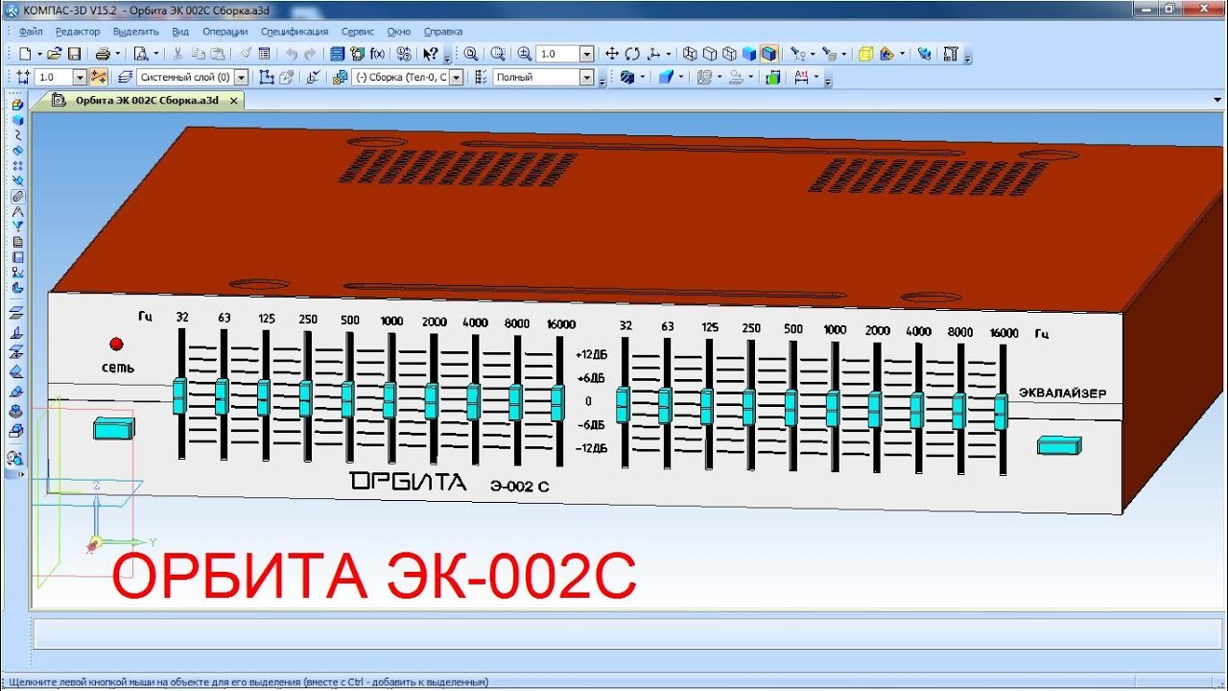Click the Zoom in magnifier plus icon

pyautogui.click(x=525, y=54)
